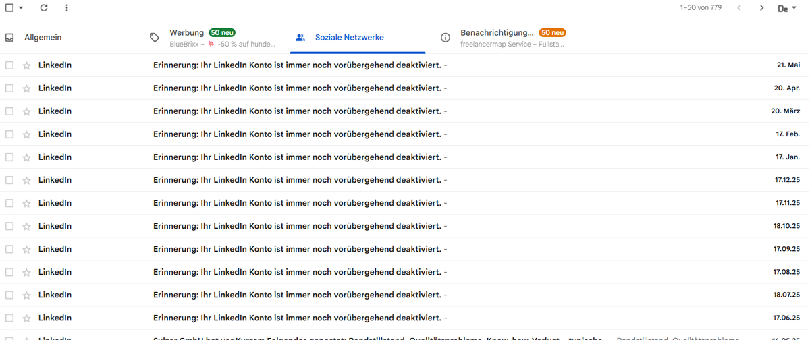Select the LinkedIn email dated 18.10.25
This screenshot has height=340, width=810.
9,226
